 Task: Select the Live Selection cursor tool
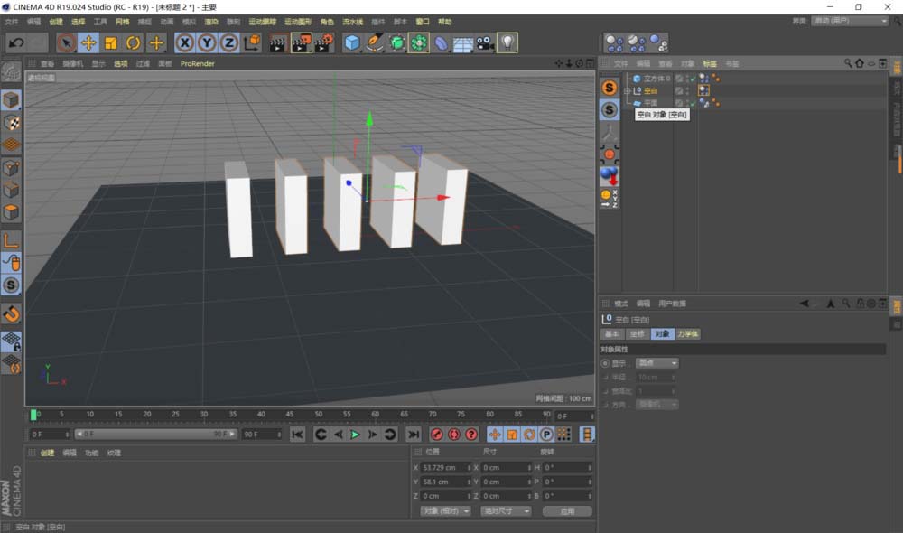(x=66, y=42)
